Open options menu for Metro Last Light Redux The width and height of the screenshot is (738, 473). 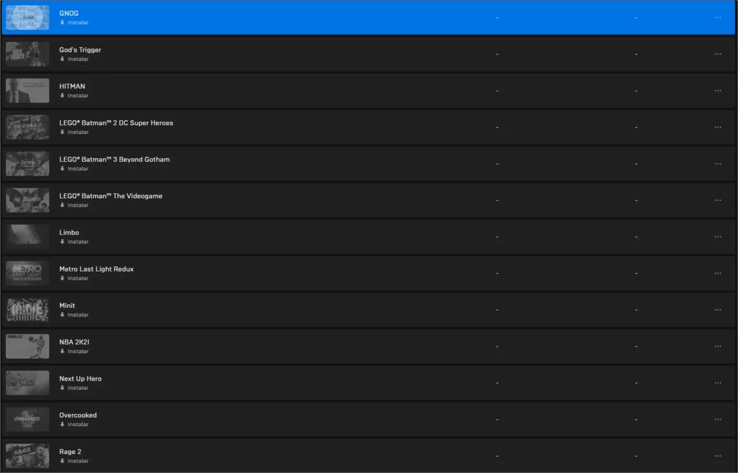[717, 273]
